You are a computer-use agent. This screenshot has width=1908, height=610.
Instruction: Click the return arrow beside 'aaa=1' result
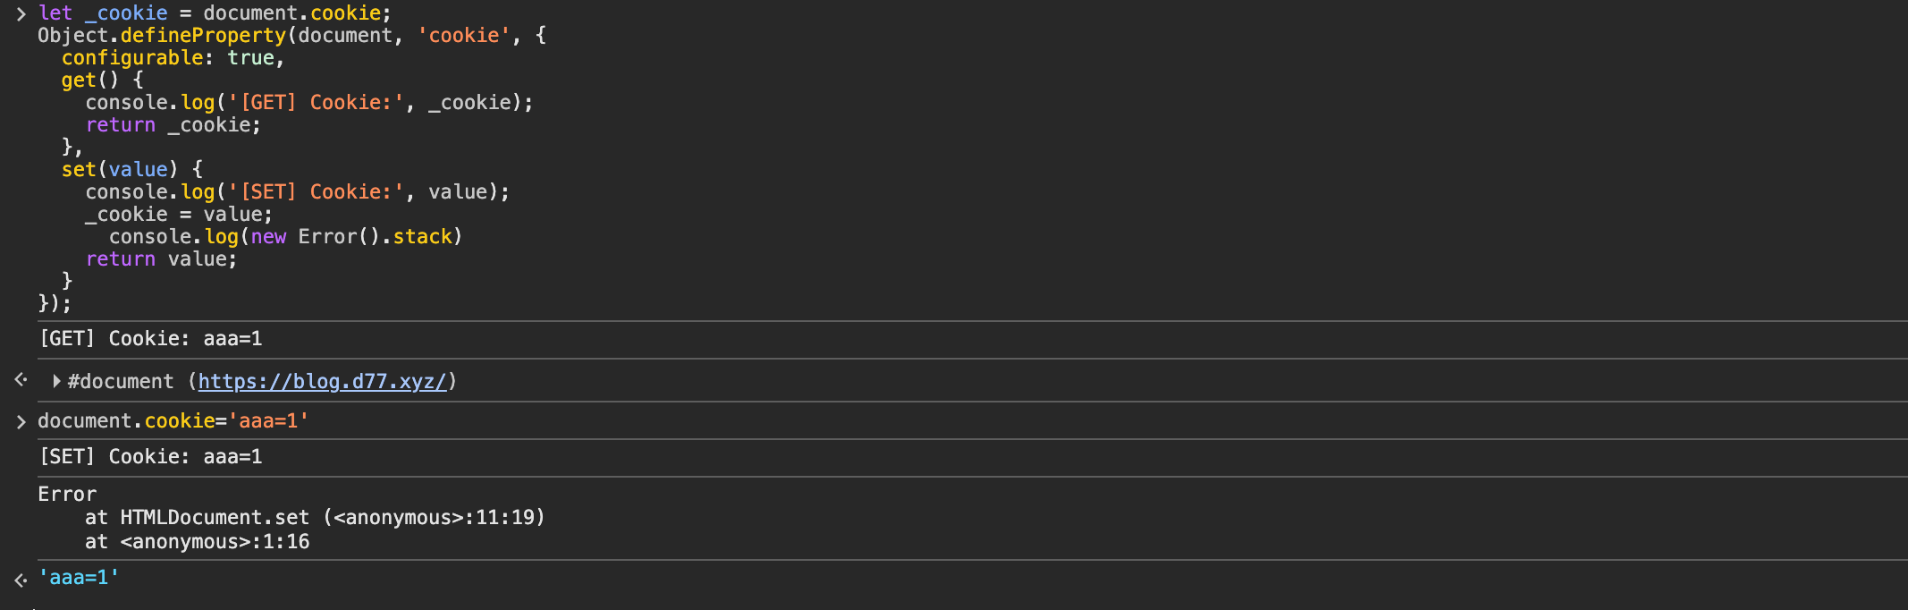coord(21,579)
